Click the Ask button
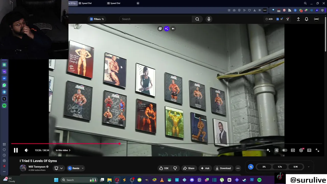 click(x=205, y=168)
